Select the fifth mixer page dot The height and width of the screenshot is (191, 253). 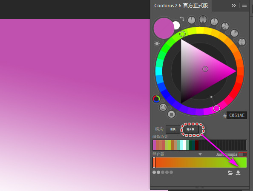(x=171, y=172)
